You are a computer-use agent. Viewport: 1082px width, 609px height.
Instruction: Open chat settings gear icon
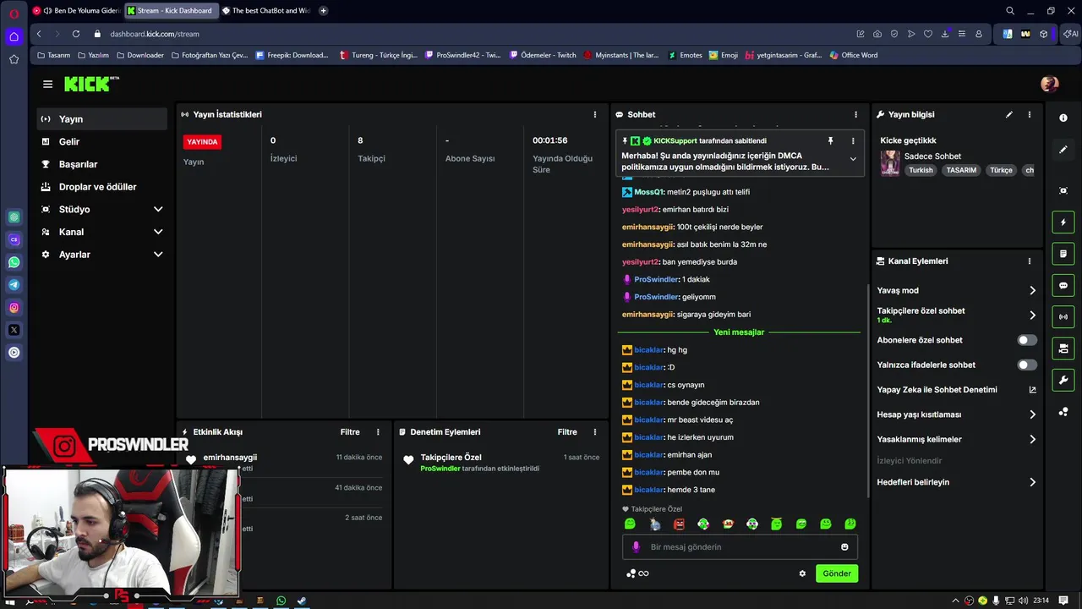point(802,573)
